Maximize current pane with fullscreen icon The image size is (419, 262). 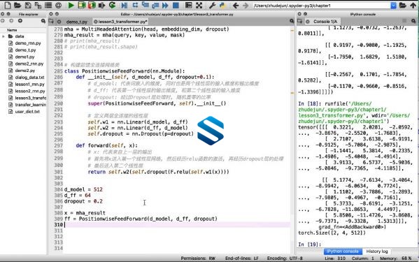coord(199,5)
